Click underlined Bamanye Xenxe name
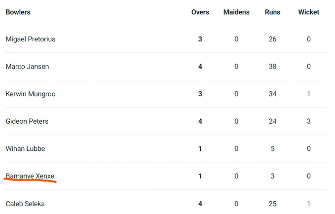 (30, 176)
